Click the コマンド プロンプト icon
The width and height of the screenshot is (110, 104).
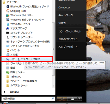click(8, 33)
